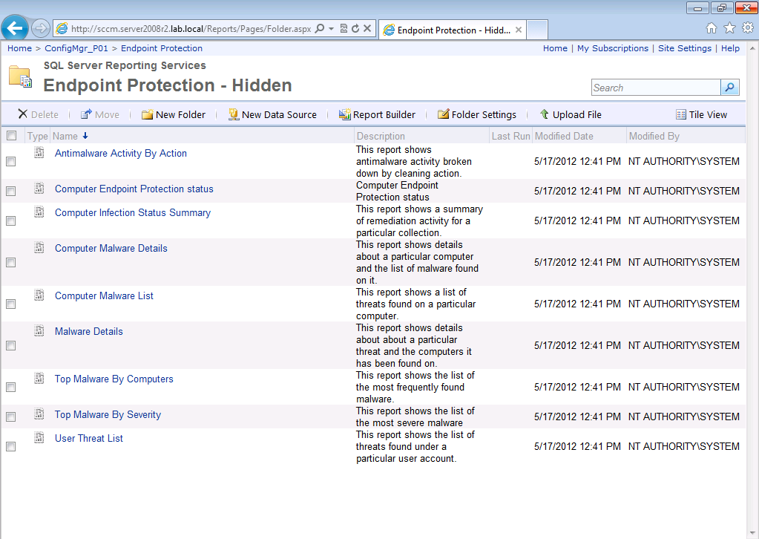The image size is (759, 539).
Task: Open Computer Malware List report
Action: 104,295
